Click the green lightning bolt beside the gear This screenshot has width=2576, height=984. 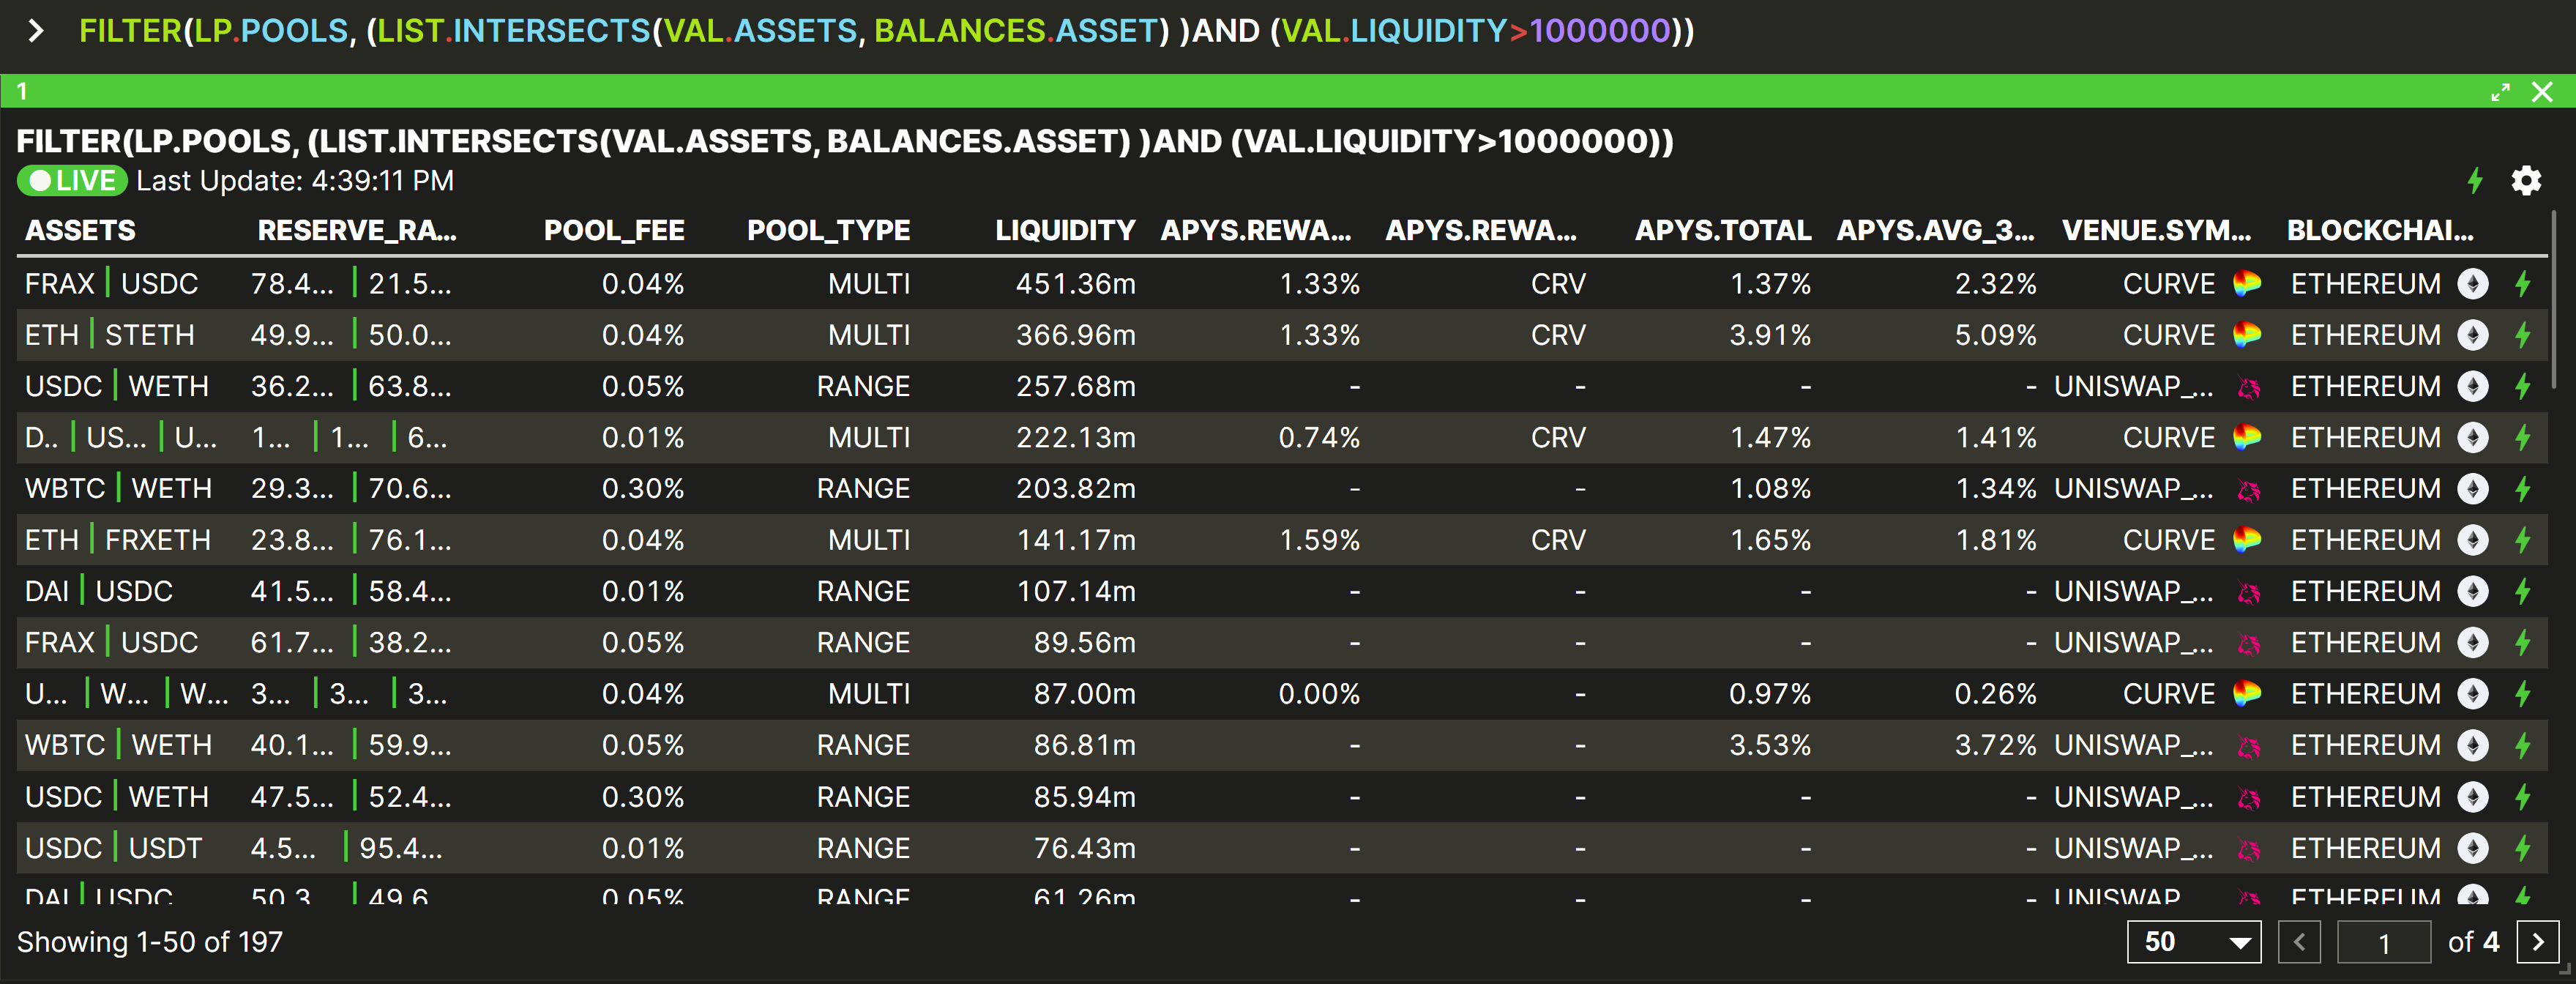(x=2475, y=181)
